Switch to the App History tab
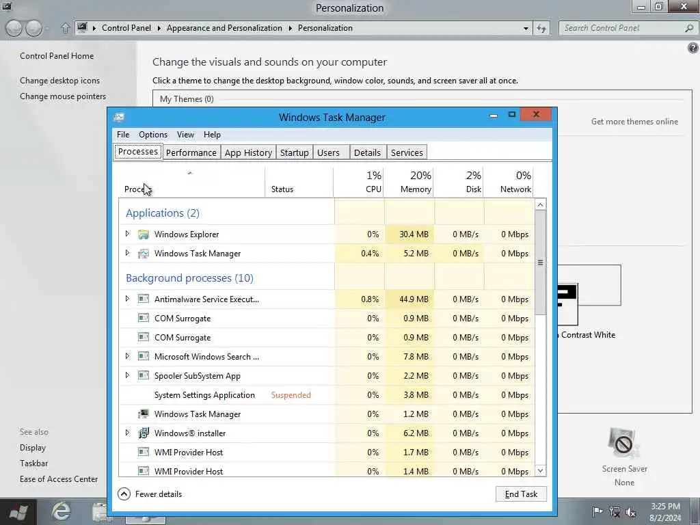Screen dimensions: 700x525 248,152
